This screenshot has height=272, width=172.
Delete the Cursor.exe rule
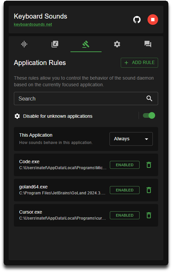pos(149,215)
